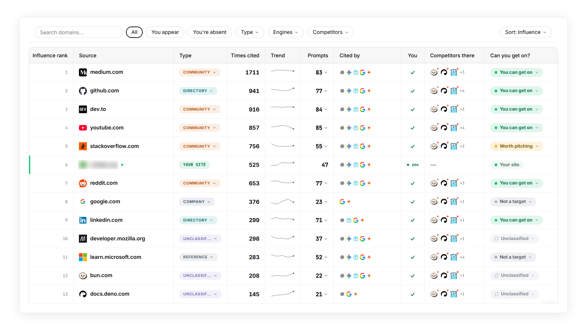
Task: Click the Reddit alien logo icon
Action: click(x=83, y=183)
